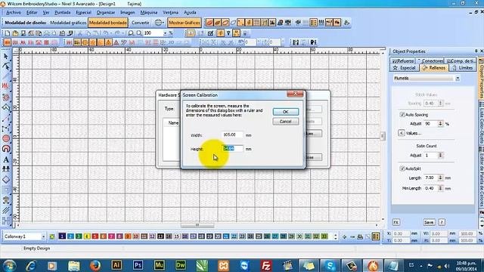Click the add color plus icon
The width and height of the screenshot is (484, 272).
345,236
